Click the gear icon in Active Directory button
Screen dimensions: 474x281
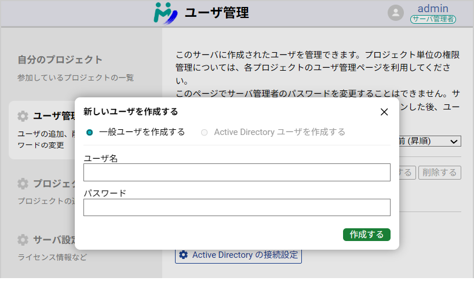coord(183,255)
